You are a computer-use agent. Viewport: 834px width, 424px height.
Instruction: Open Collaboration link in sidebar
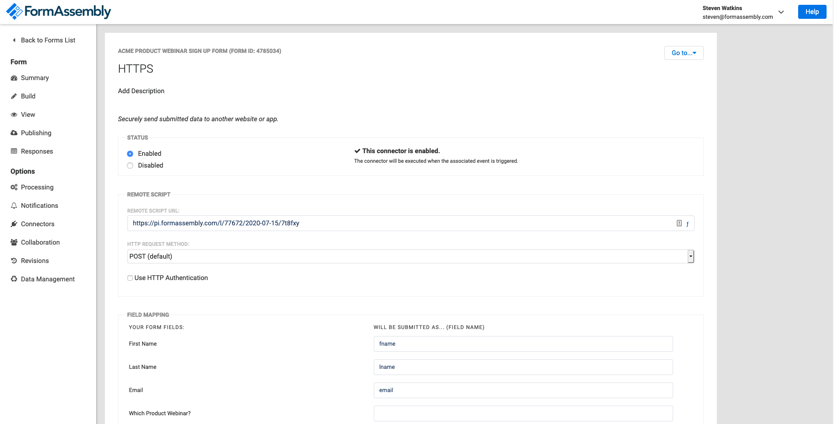[40, 242]
